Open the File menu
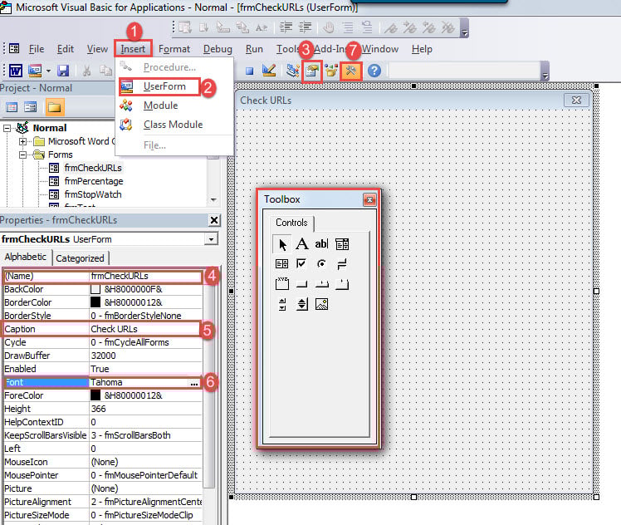 tap(37, 49)
